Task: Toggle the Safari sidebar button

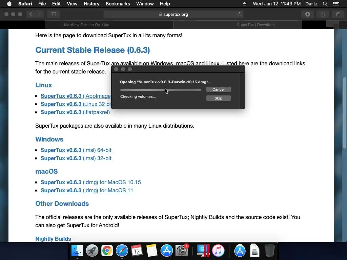Action: (53, 14)
